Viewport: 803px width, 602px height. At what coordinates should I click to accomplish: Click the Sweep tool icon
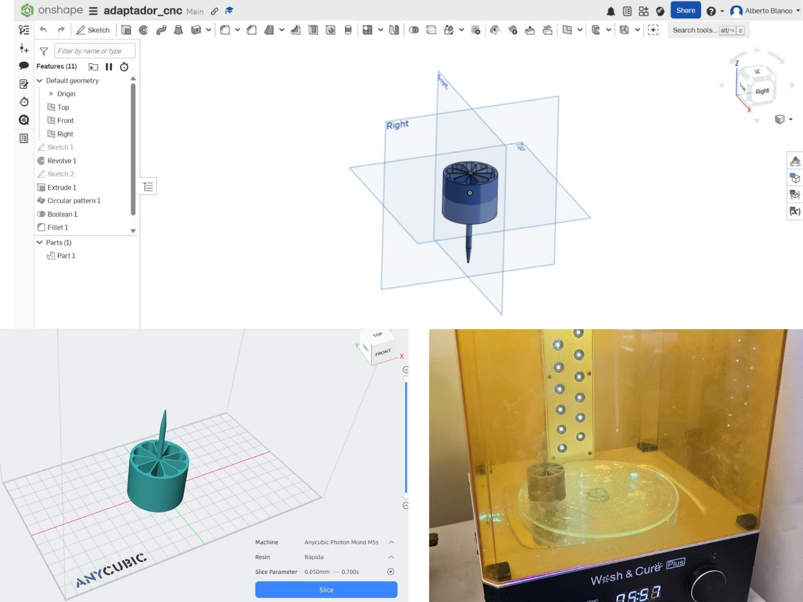click(161, 30)
